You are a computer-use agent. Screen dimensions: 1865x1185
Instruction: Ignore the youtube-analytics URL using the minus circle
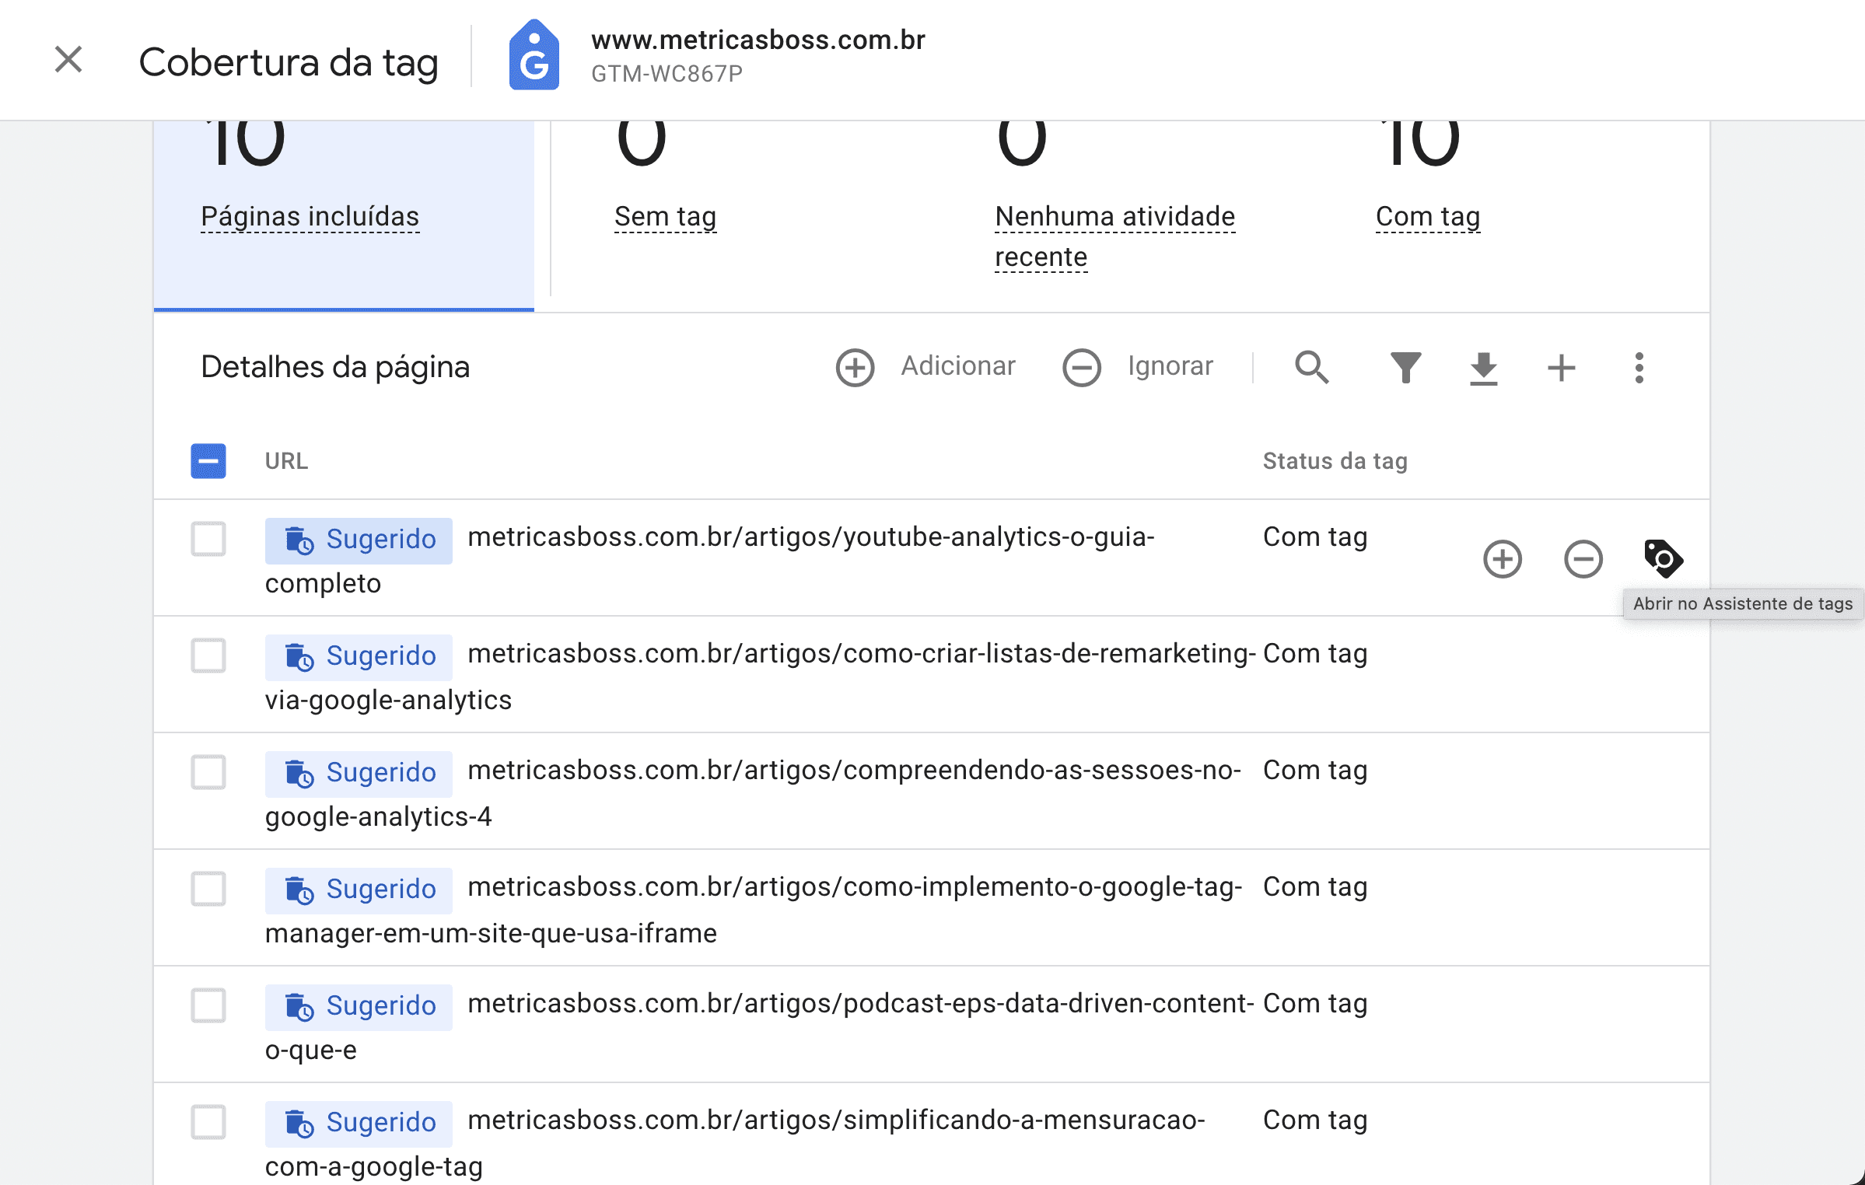(1583, 558)
